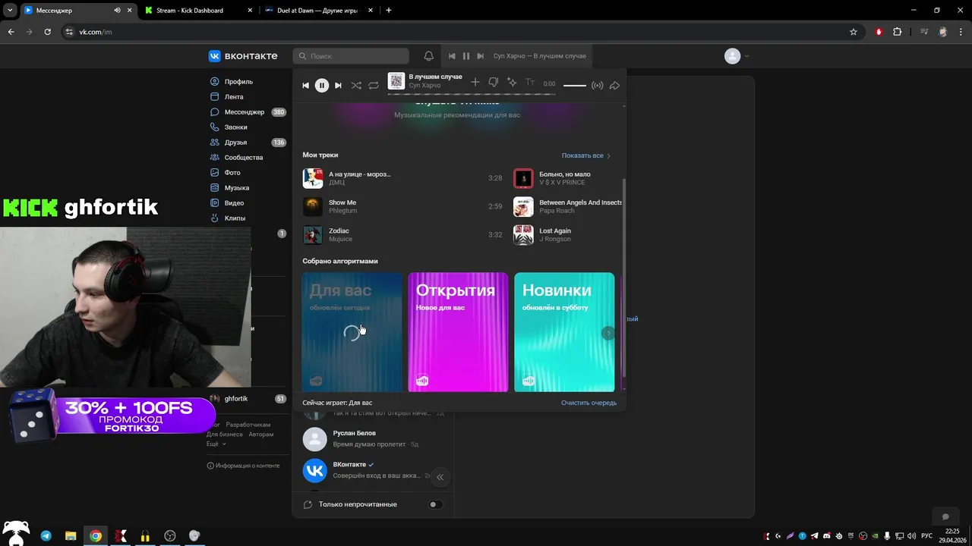Open Лента in the sidebar
The image size is (972, 546).
tap(234, 96)
